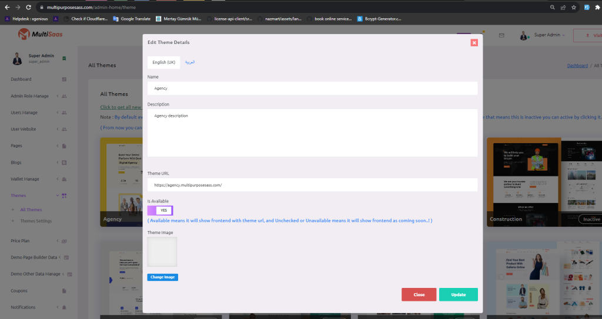602x319 pixels.
Task: Expand Admin Role Manage menu
Action: coord(29,96)
